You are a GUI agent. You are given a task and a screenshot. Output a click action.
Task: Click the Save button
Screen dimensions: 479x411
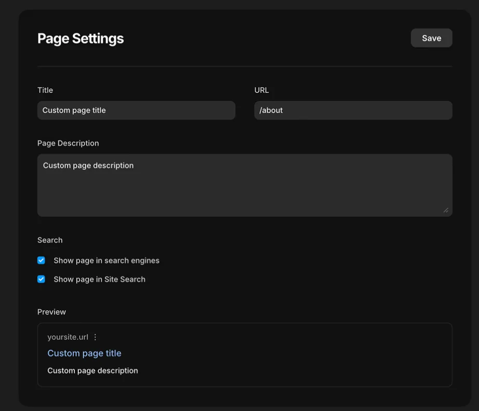click(x=431, y=37)
